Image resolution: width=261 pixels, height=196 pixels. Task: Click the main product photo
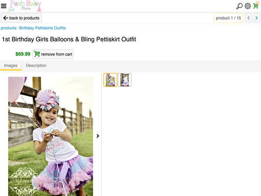(x=51, y=136)
